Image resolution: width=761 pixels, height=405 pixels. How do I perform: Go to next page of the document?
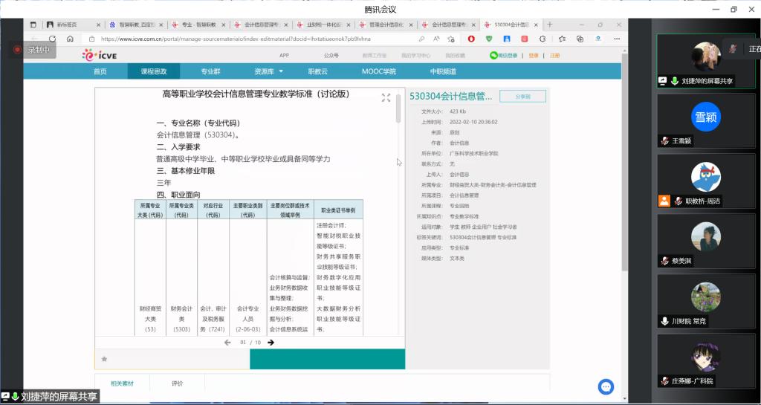[271, 343]
